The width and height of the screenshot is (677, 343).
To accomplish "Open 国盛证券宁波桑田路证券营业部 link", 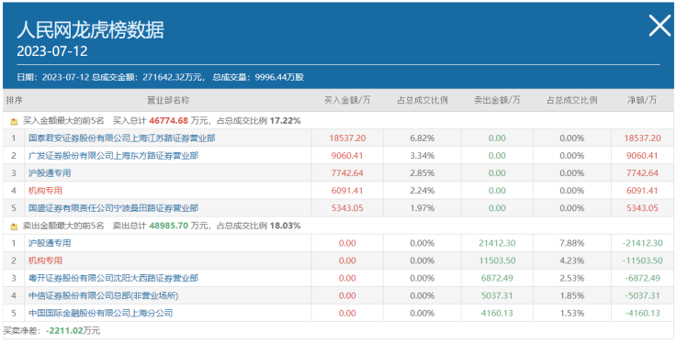I will point(114,208).
